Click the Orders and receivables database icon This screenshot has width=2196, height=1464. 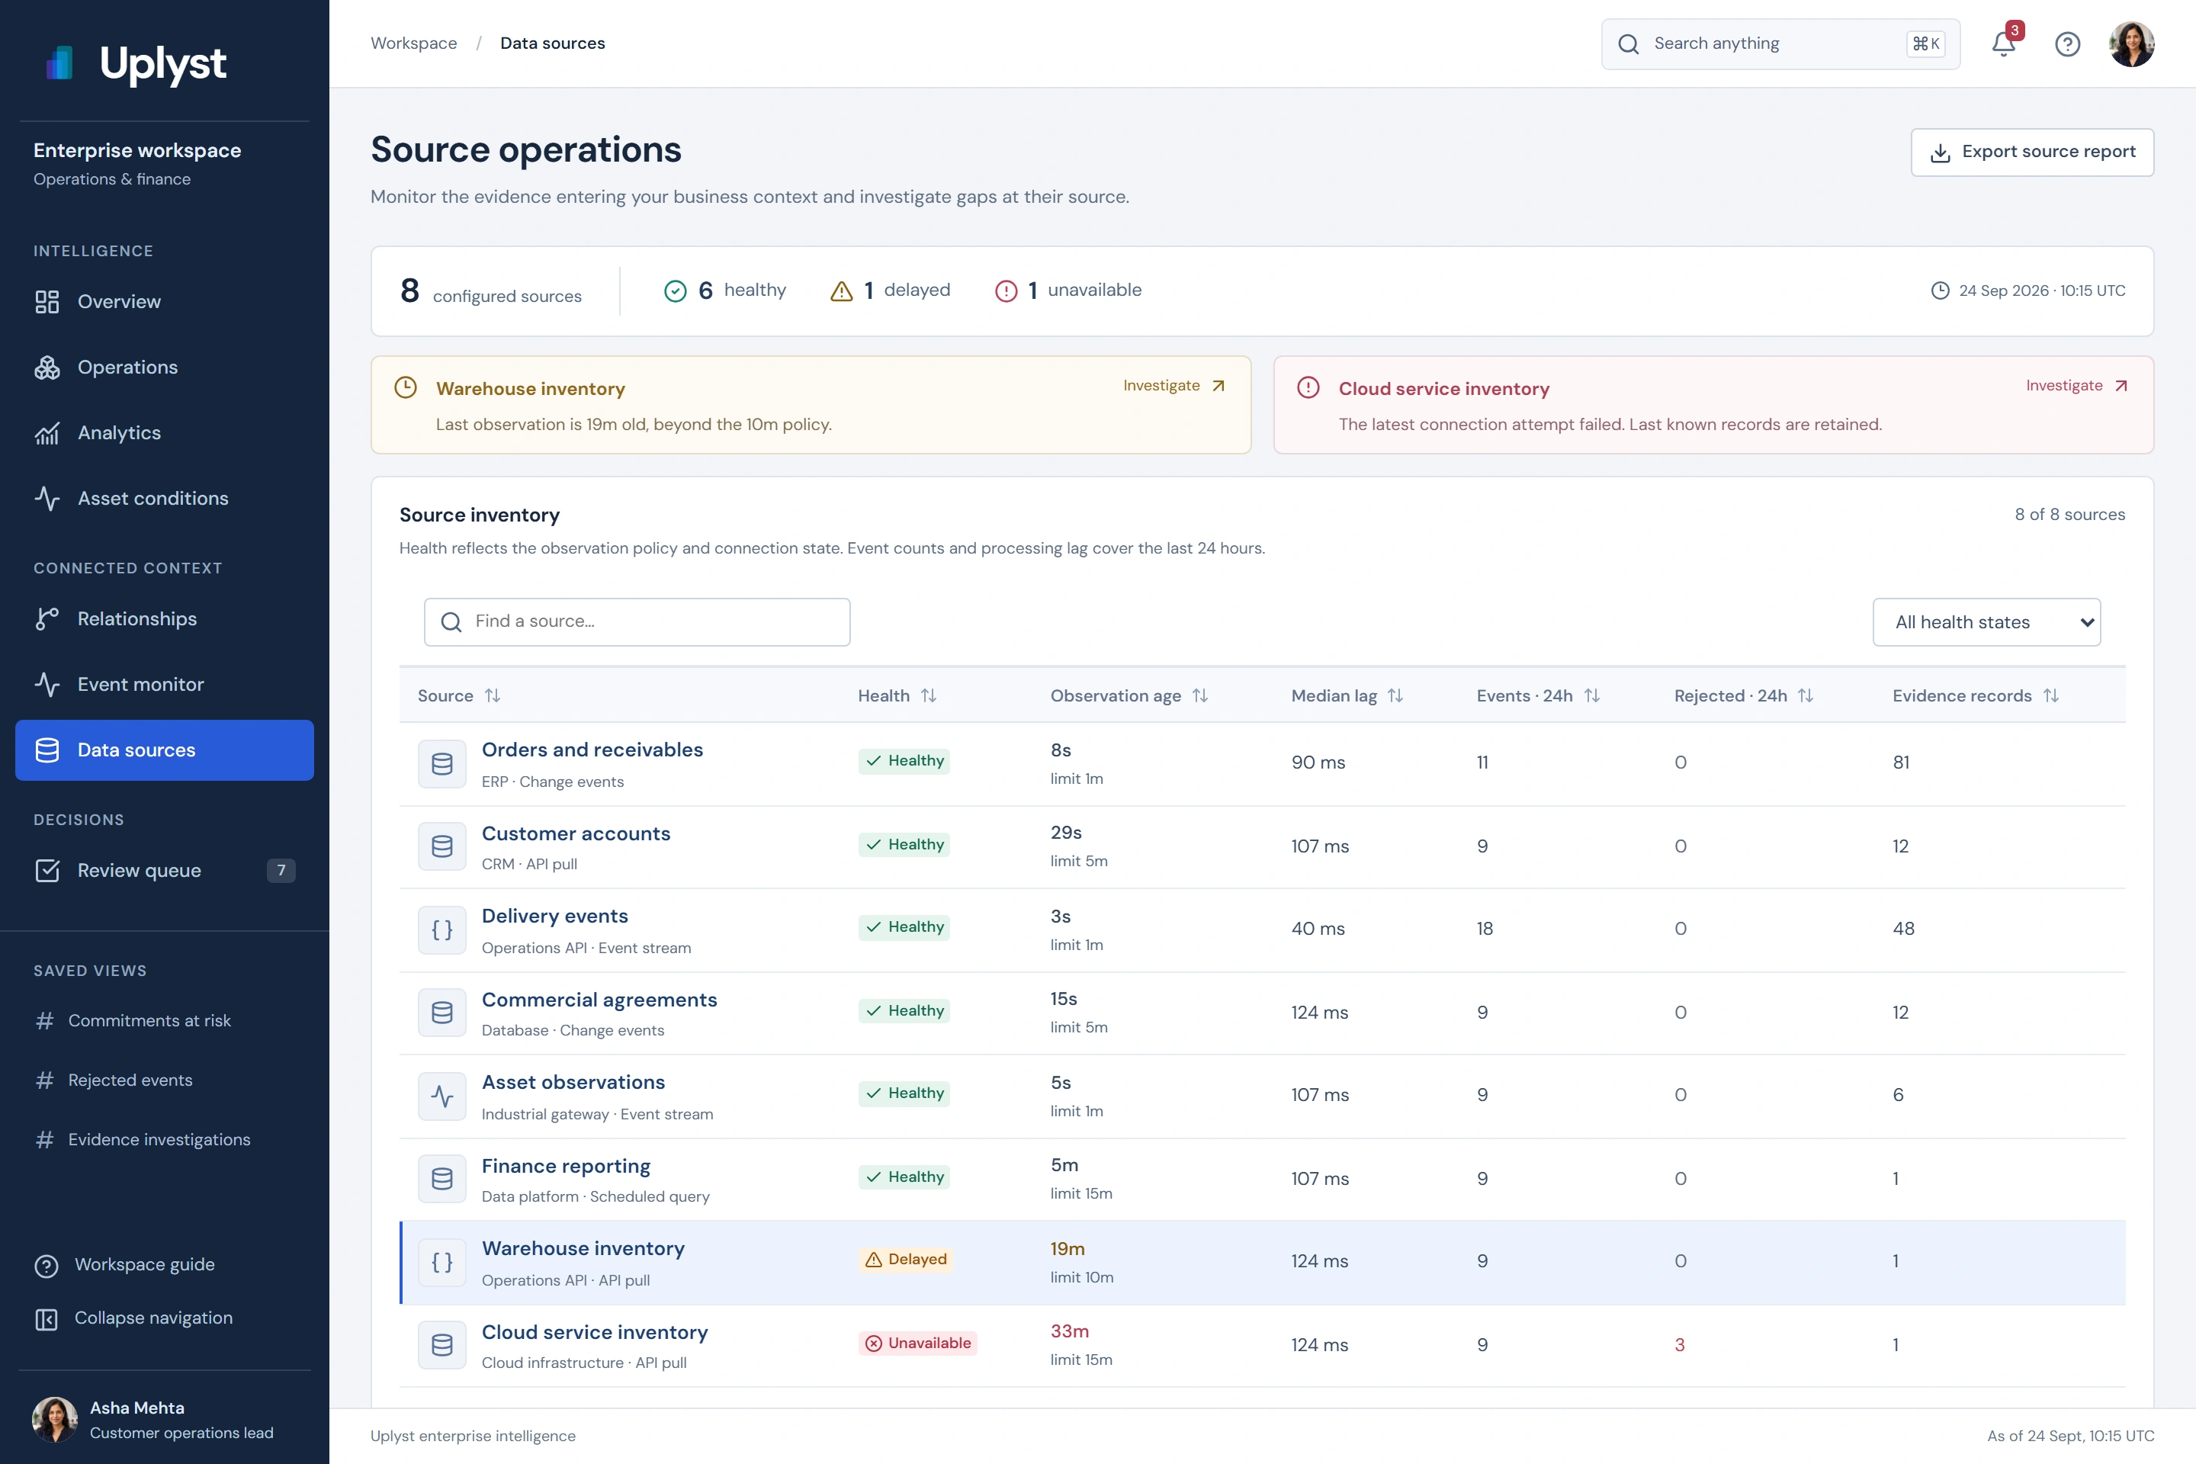pos(441,764)
